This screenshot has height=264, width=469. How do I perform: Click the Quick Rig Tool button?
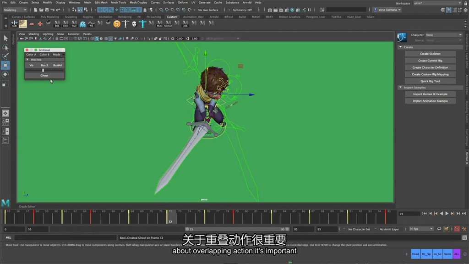(430, 81)
